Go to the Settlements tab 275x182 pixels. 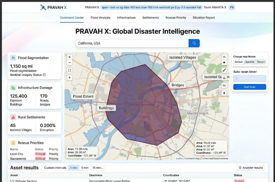pyautogui.click(x=151, y=18)
